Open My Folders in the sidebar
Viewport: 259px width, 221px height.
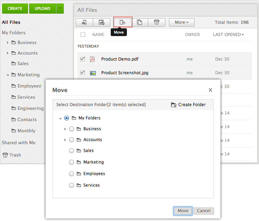[x=14, y=33]
